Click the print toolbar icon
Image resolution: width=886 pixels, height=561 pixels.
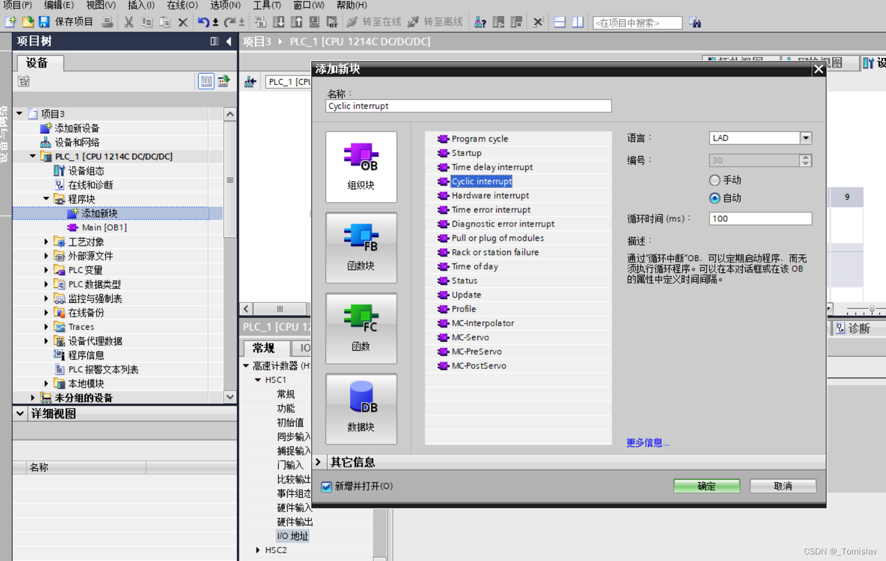click(x=107, y=22)
